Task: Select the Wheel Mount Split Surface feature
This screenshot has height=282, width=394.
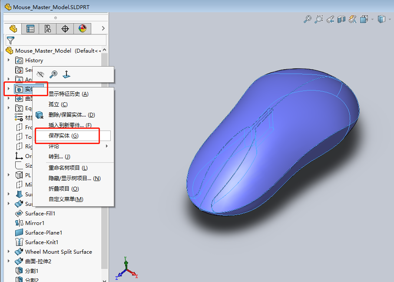Action: pos(59,252)
